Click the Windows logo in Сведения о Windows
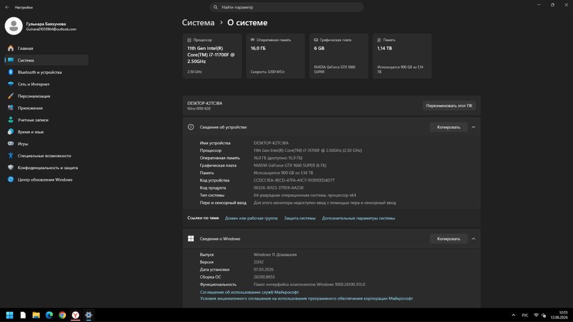573x322 pixels. (x=191, y=239)
